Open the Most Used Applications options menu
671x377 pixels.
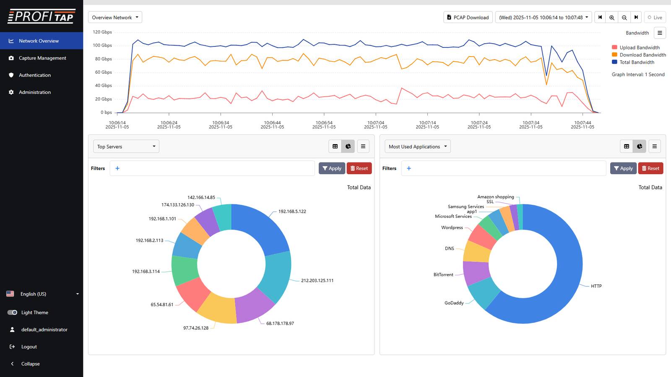654,146
